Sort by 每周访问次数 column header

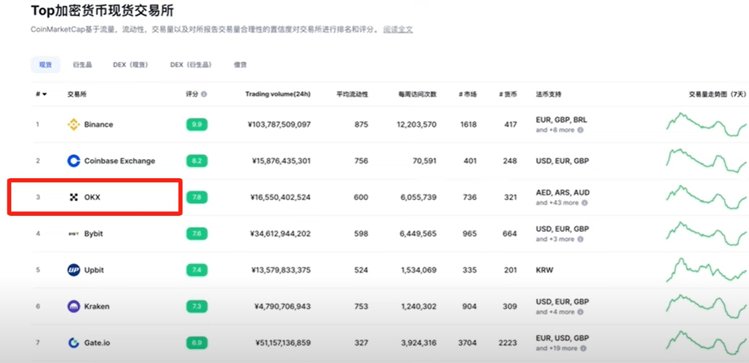[417, 94]
